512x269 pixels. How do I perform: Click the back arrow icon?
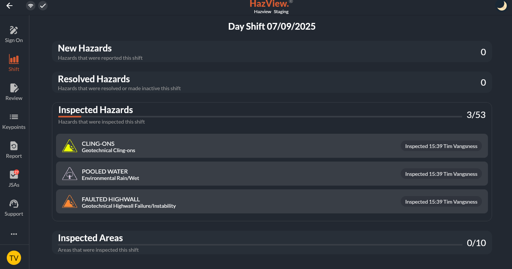pyautogui.click(x=9, y=6)
